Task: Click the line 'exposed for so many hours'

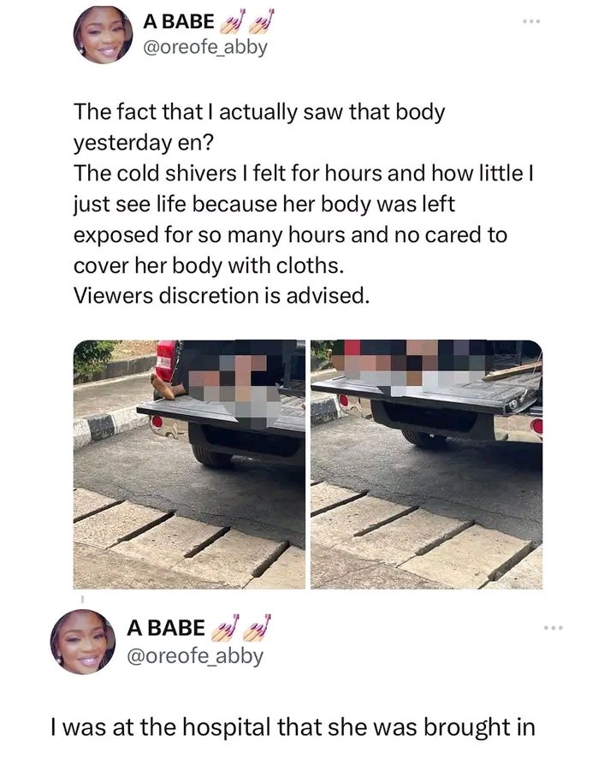Action: 290,234
